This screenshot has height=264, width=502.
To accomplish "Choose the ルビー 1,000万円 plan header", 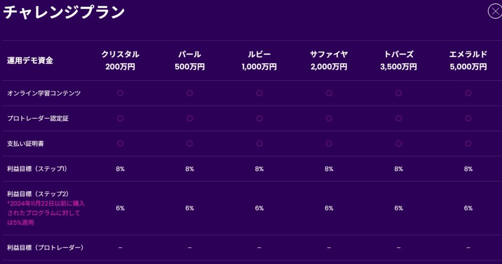I will pos(259,60).
